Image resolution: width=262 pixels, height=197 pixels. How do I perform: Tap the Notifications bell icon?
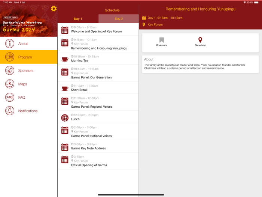(x=10, y=111)
